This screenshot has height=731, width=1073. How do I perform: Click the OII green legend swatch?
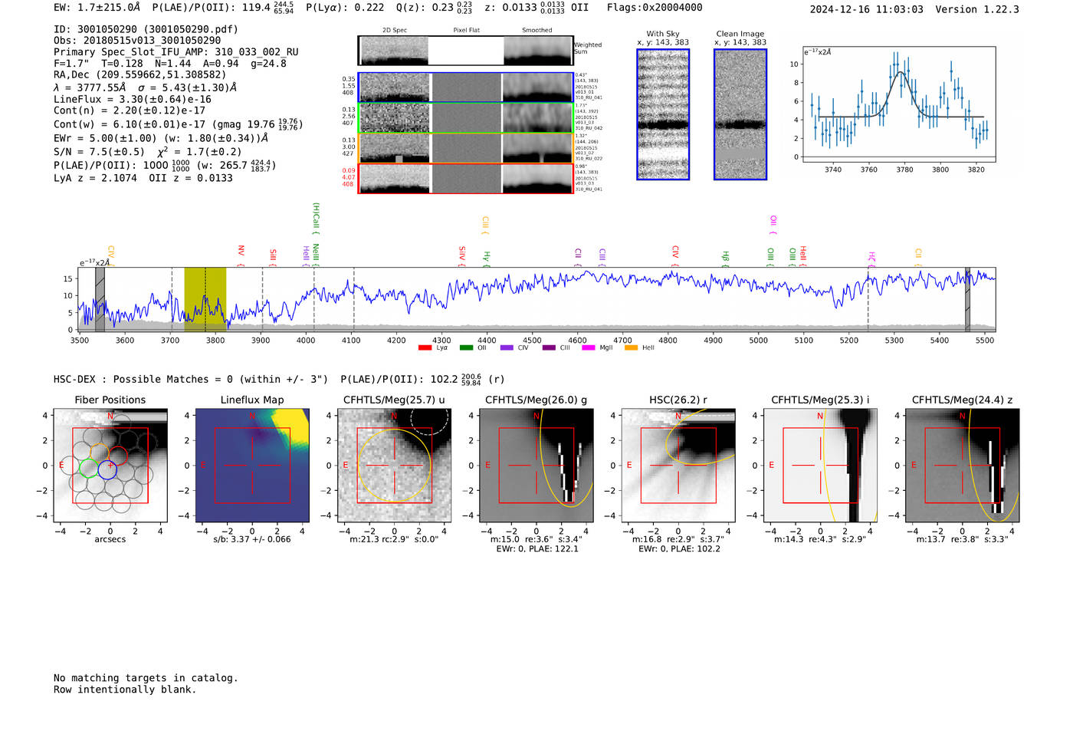pos(466,347)
